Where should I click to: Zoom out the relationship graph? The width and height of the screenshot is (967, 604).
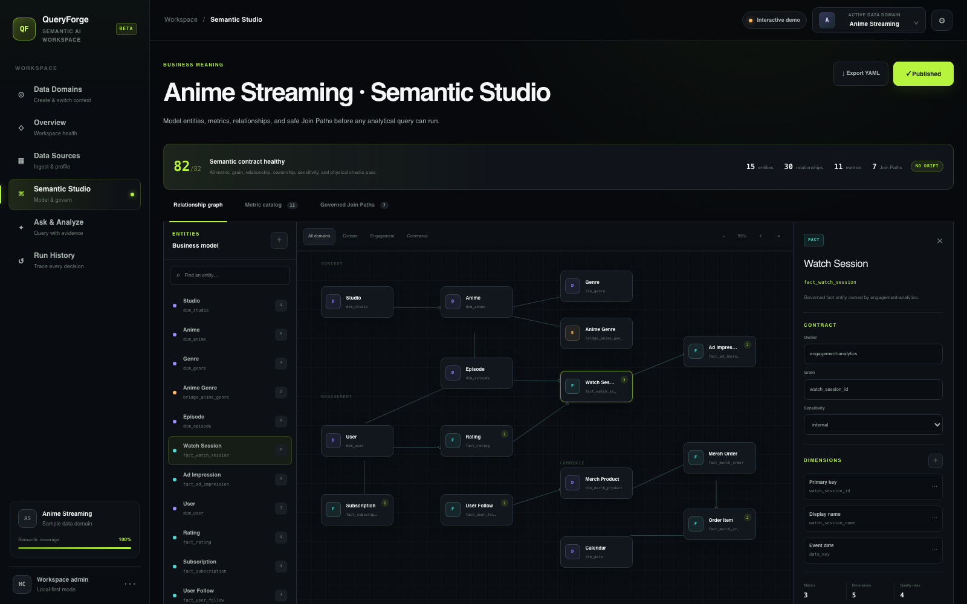point(723,236)
